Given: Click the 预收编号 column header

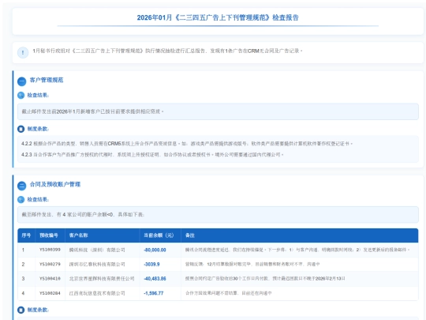Looking at the screenshot, I should [49, 235].
